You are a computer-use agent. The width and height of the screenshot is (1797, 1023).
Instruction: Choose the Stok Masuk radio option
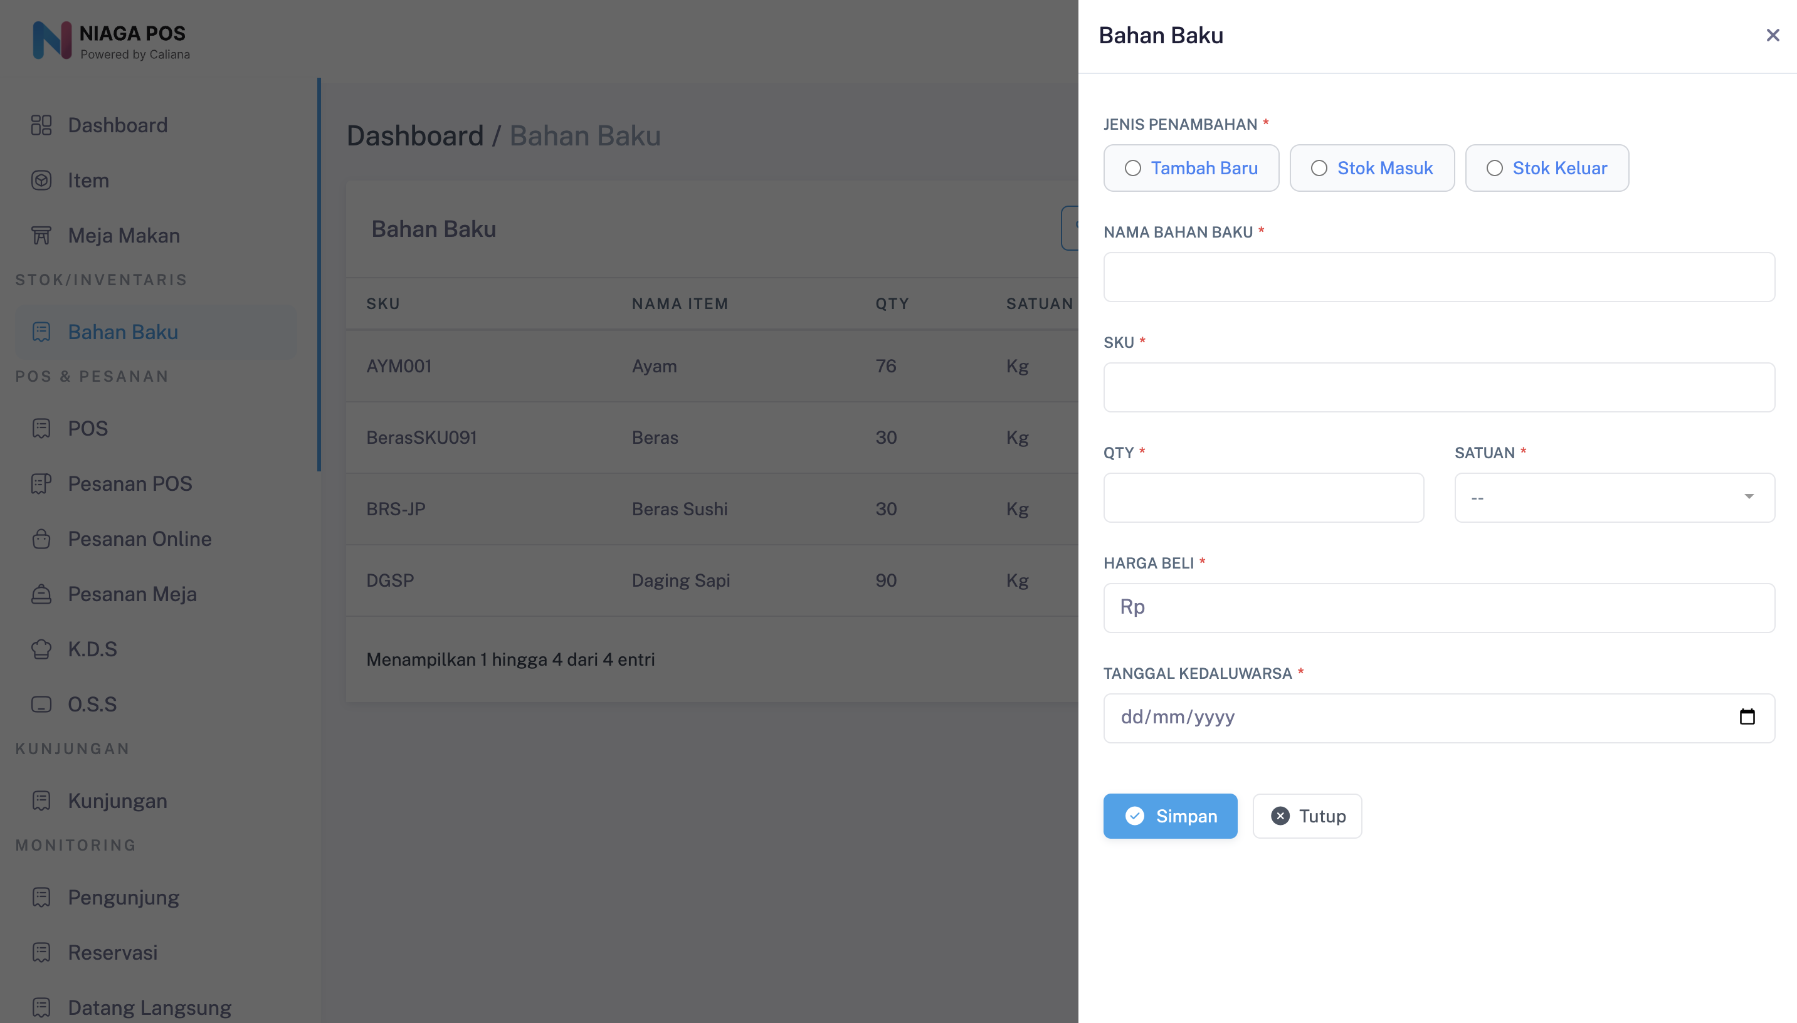[x=1319, y=168]
